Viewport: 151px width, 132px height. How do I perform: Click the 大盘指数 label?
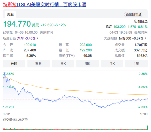click(x=110, y=38)
